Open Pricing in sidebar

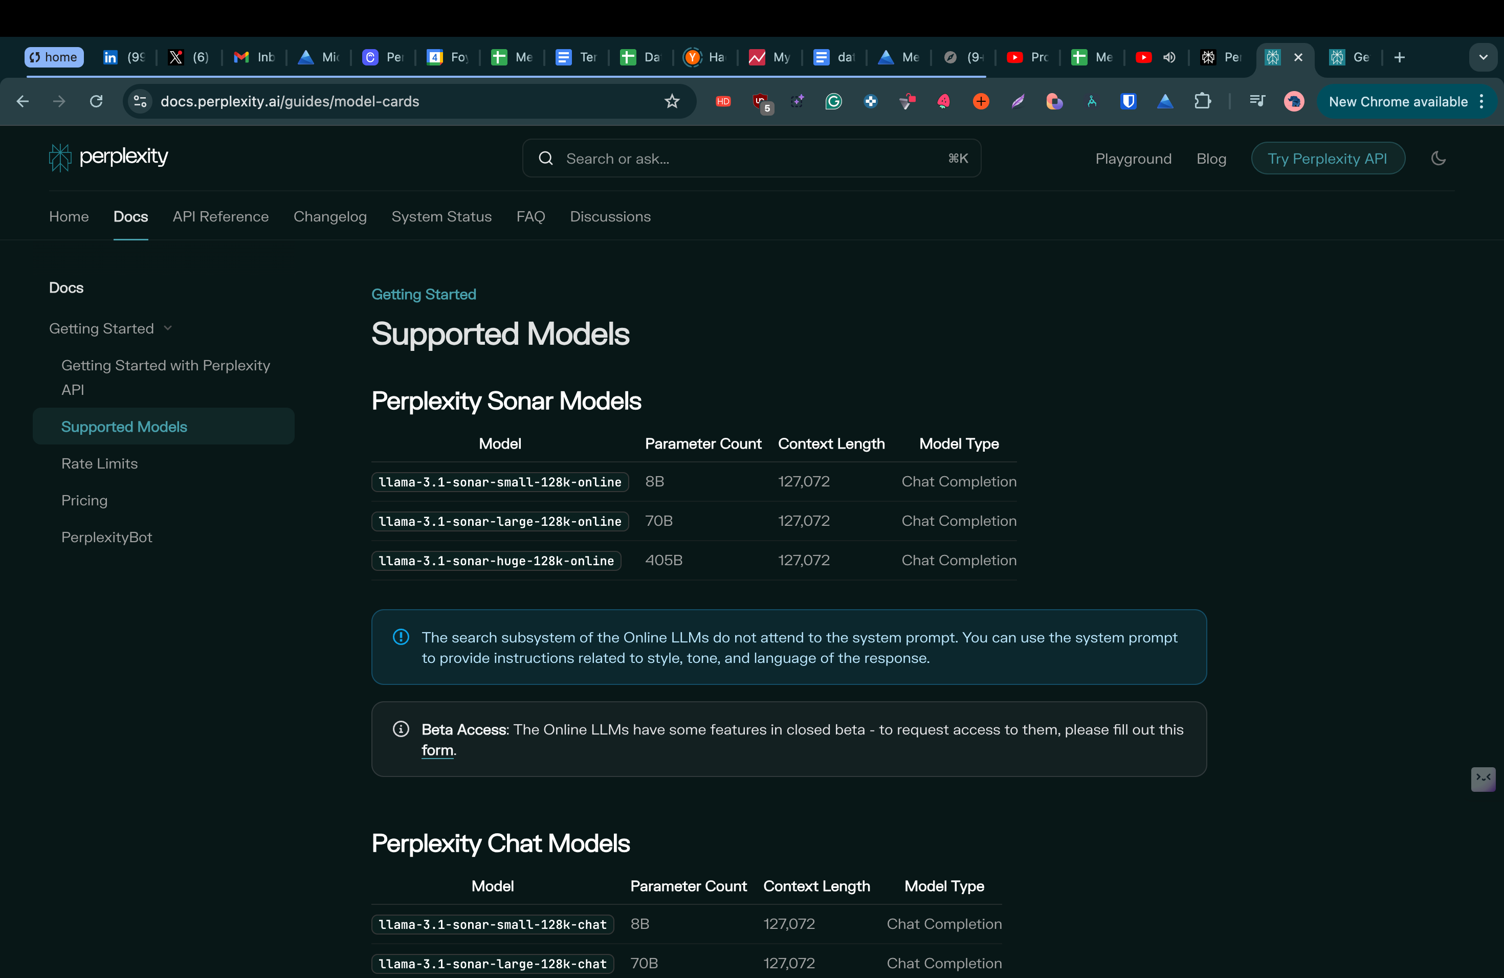(84, 500)
